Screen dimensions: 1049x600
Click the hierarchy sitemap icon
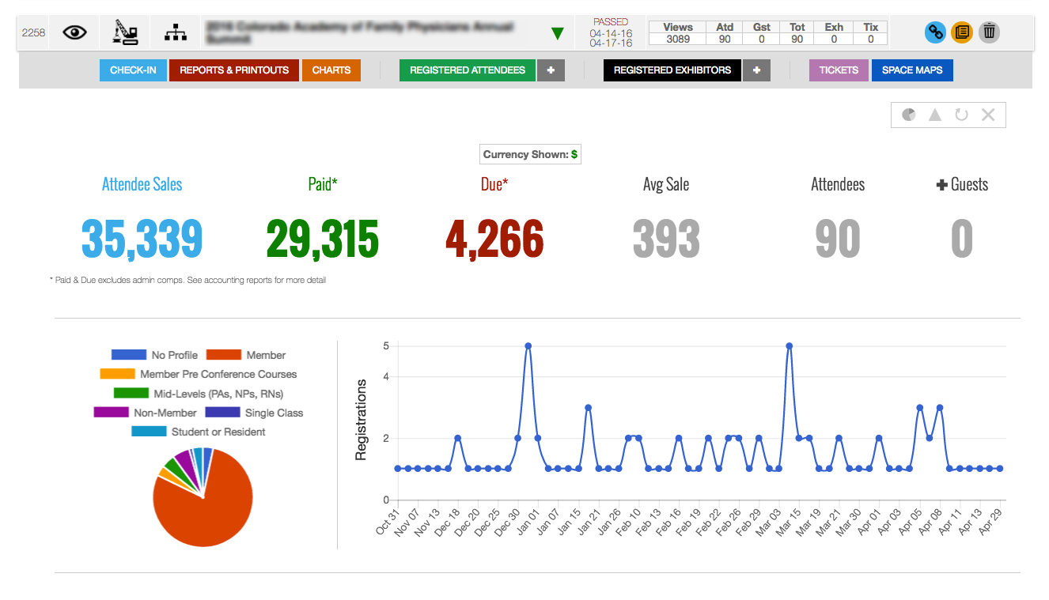tap(176, 32)
